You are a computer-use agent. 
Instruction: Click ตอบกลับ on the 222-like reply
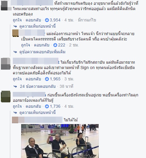point(42,45)
